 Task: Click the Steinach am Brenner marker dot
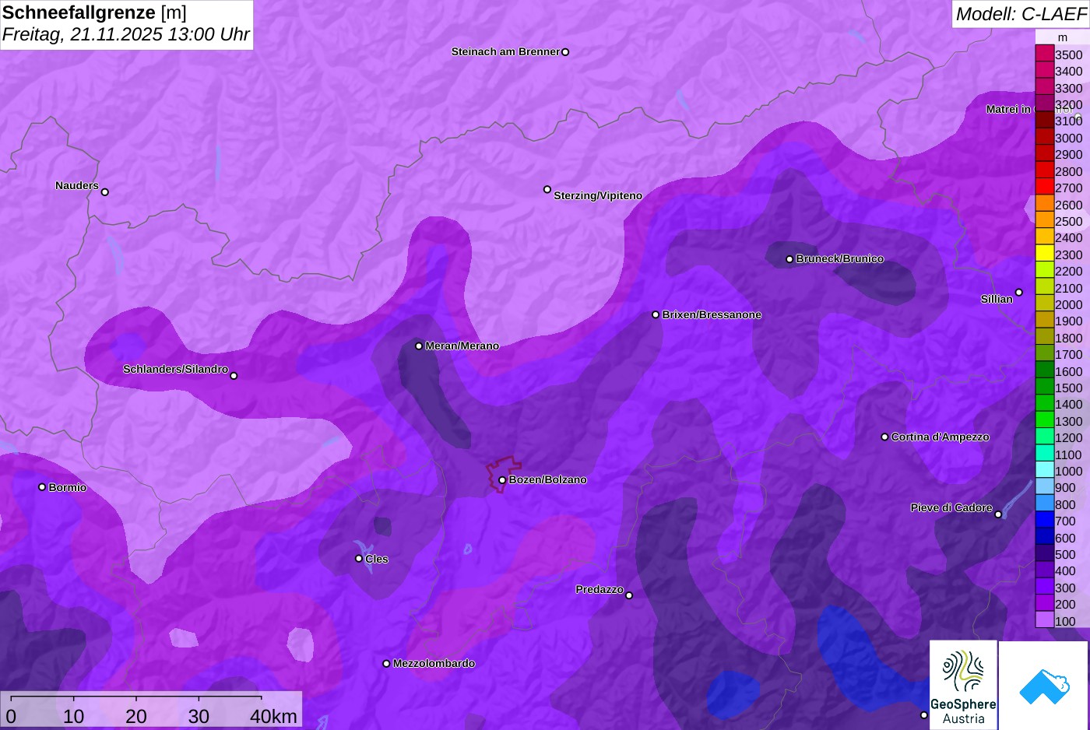click(565, 52)
